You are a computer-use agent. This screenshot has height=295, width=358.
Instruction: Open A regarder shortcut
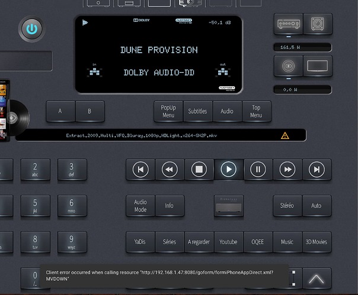(199, 242)
